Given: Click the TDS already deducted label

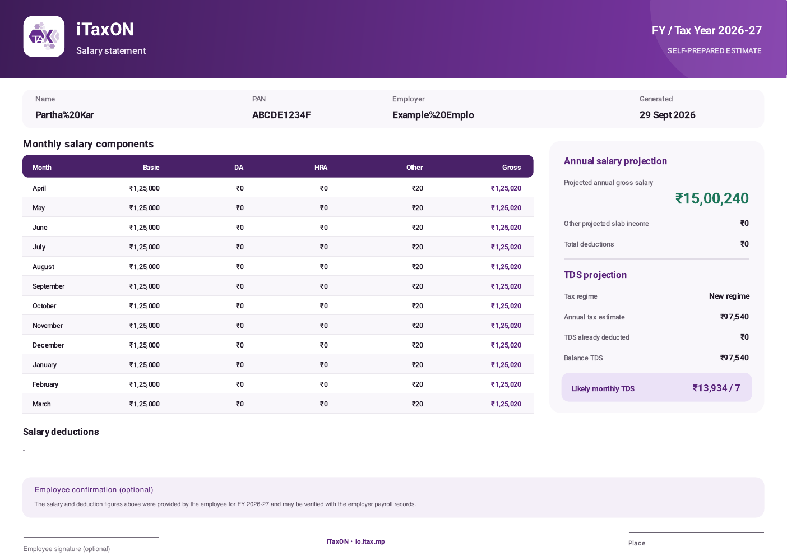Looking at the screenshot, I should [596, 337].
